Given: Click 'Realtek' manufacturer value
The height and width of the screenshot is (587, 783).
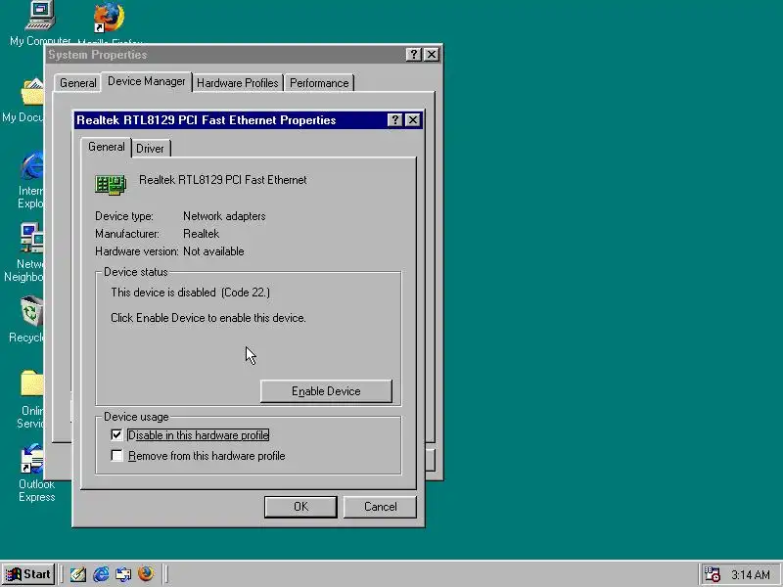Looking at the screenshot, I should pos(202,234).
